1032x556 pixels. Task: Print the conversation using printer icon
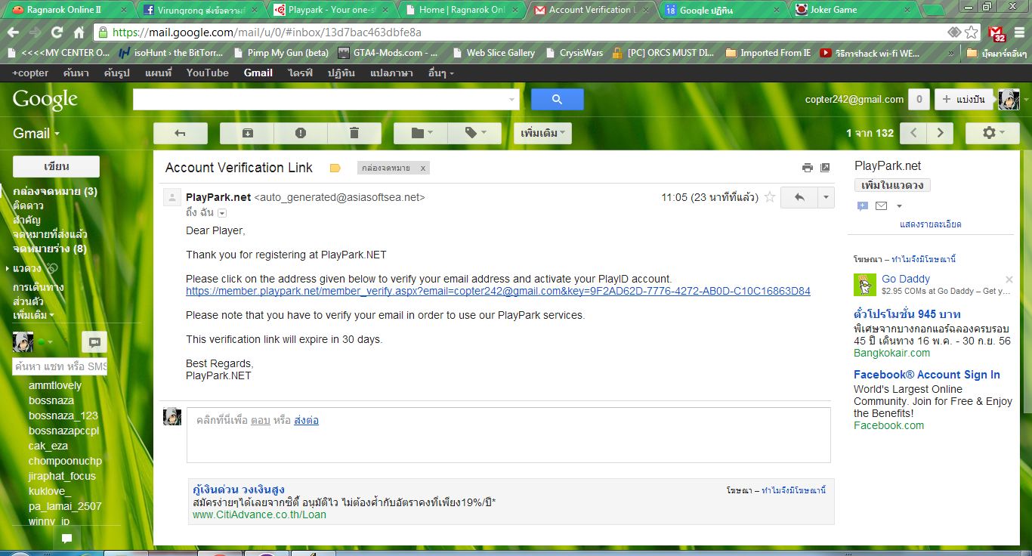tap(808, 168)
